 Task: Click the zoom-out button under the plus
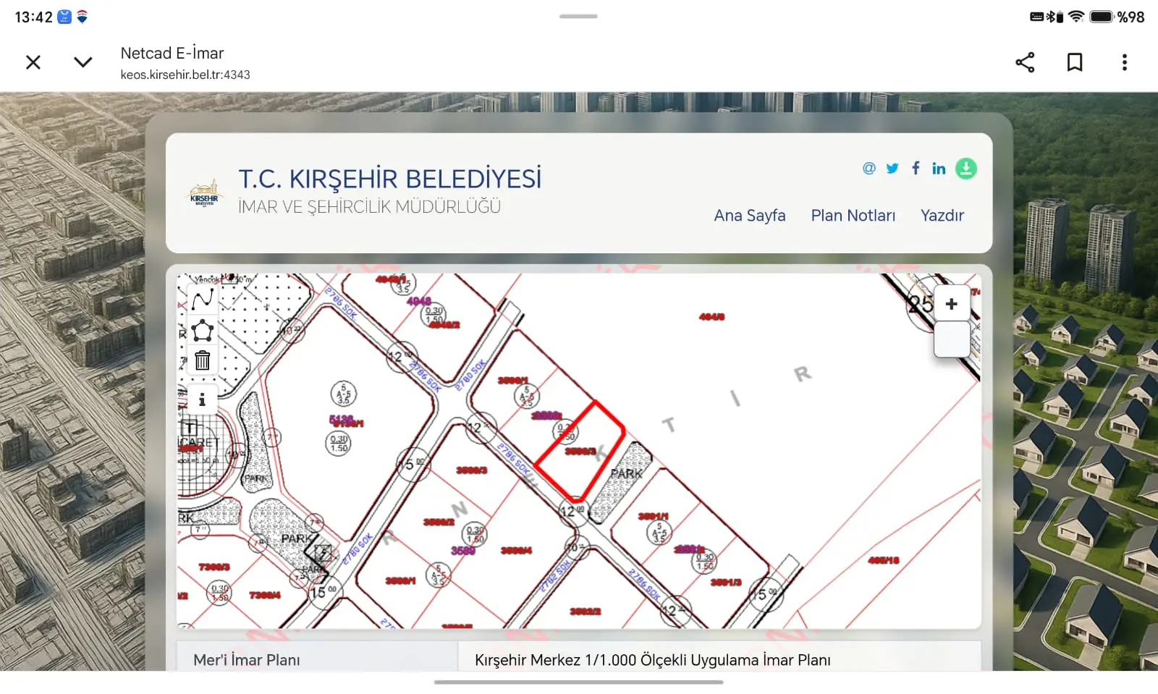point(952,339)
